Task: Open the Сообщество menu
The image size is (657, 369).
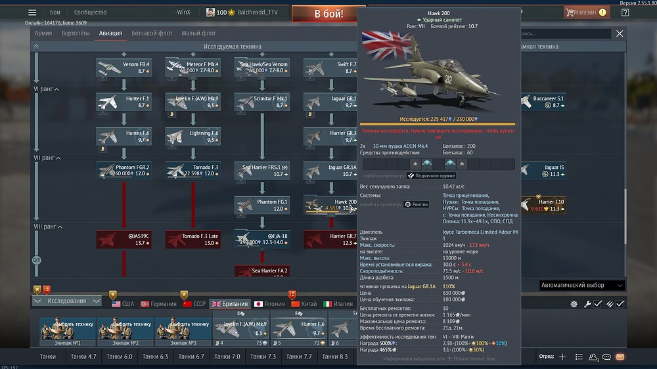Action: tap(90, 12)
